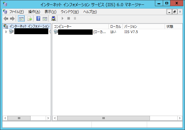
Task: Toggle the console tree pane icon
Action: point(21,18)
